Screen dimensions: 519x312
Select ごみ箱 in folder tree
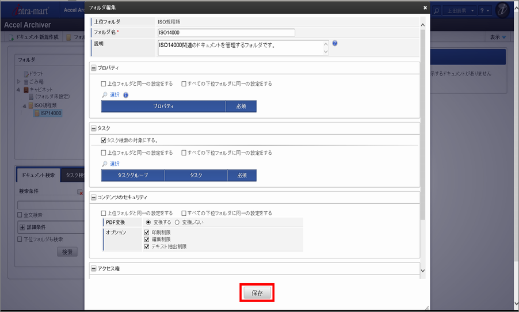point(36,82)
